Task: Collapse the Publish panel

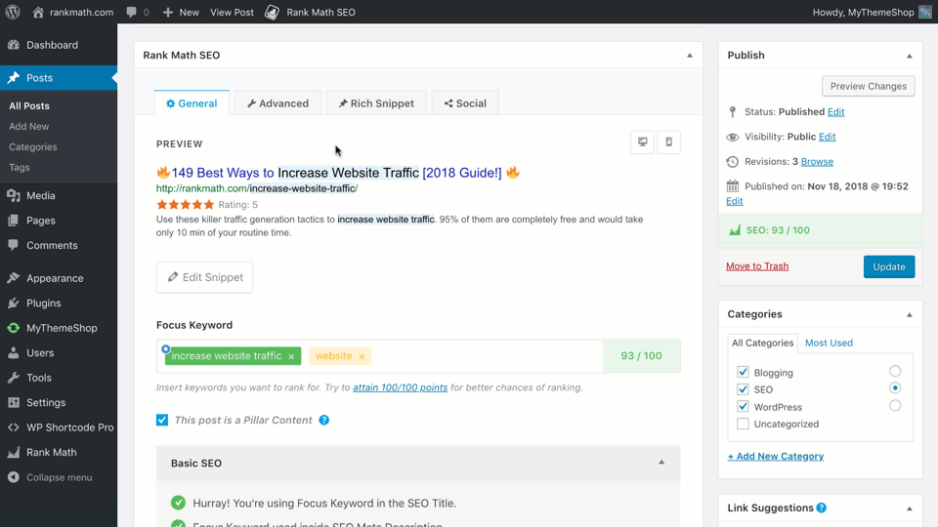Action: click(x=909, y=56)
